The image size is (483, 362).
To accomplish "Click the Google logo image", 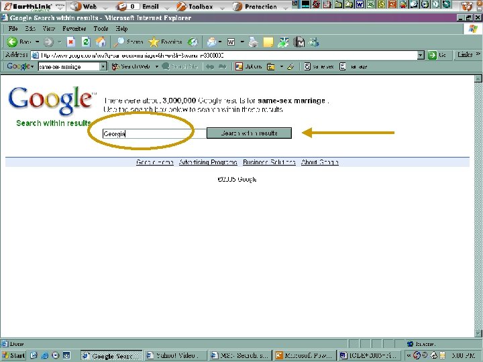I will (x=51, y=101).
